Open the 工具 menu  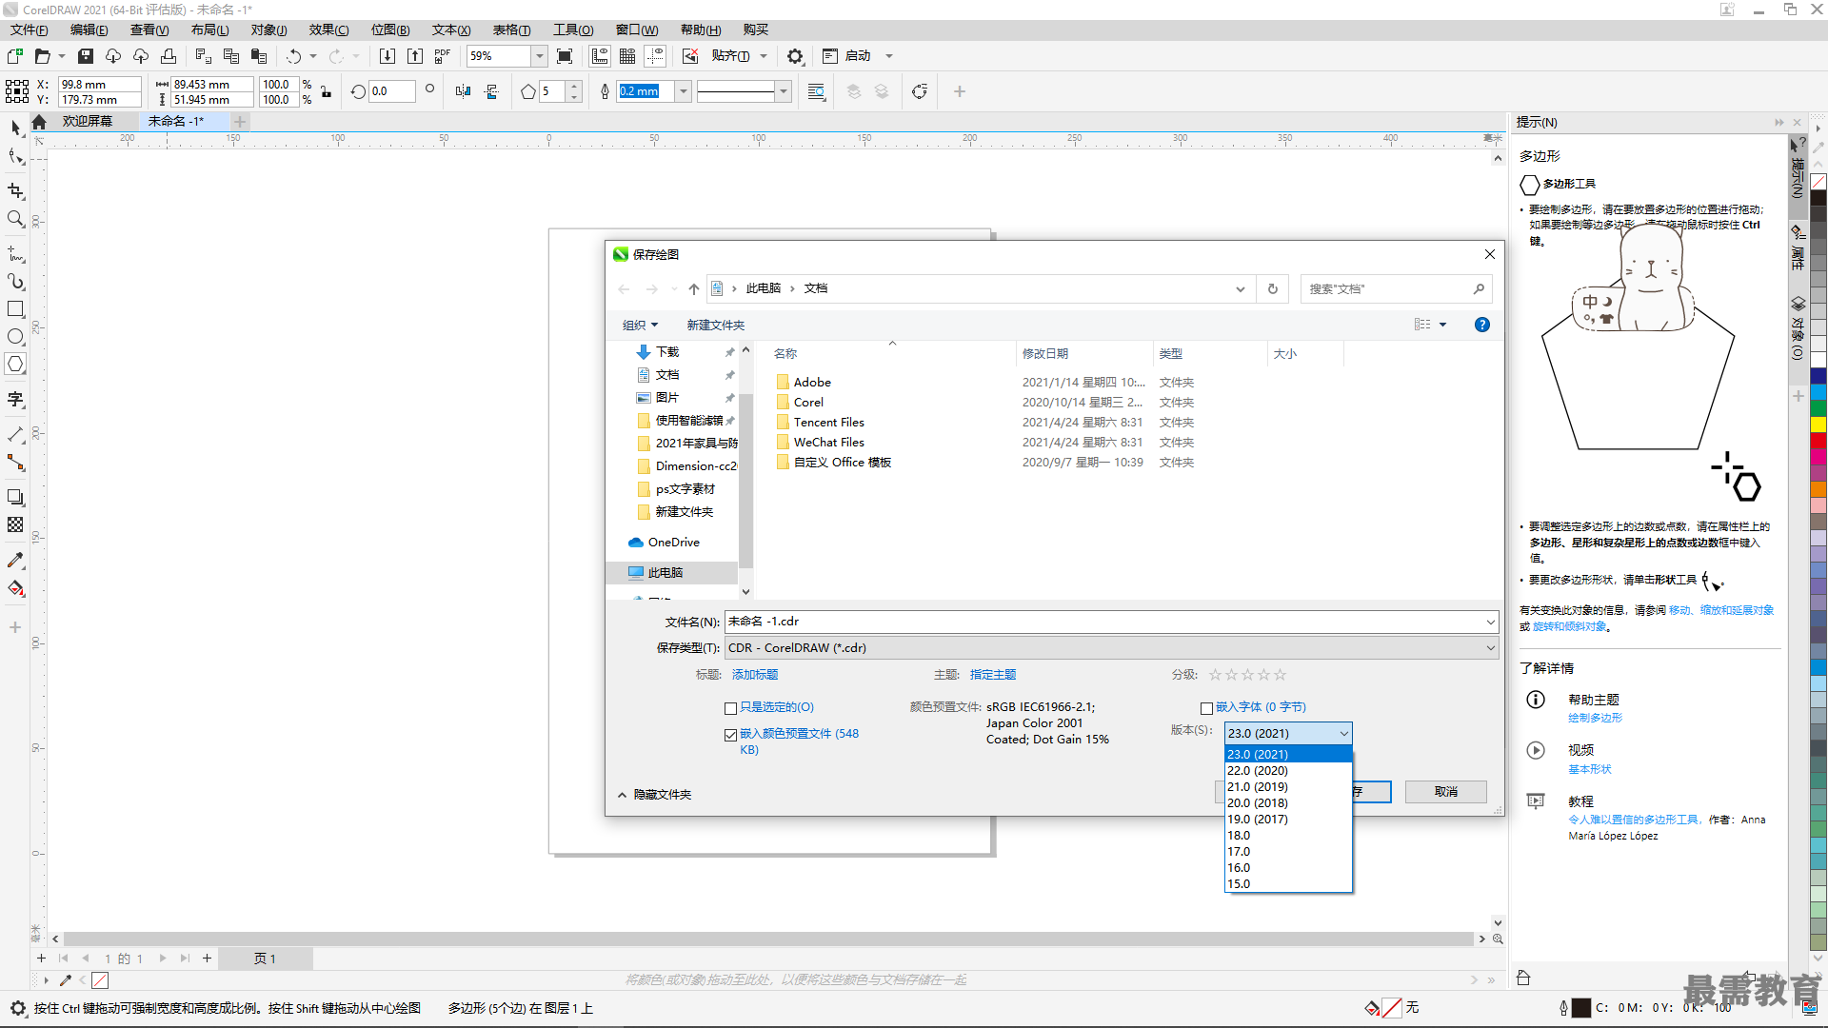pyautogui.click(x=573, y=30)
